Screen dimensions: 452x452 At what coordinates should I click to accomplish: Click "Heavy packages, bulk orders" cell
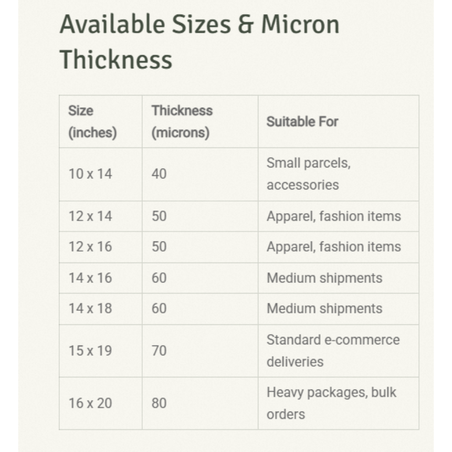coord(331,403)
